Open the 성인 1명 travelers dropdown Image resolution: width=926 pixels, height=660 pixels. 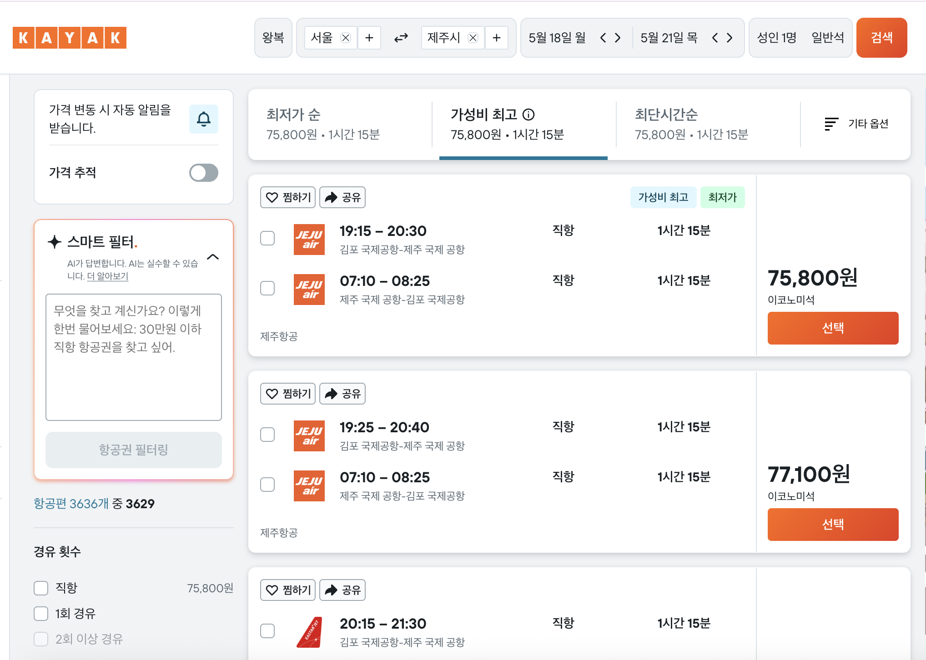click(x=777, y=38)
